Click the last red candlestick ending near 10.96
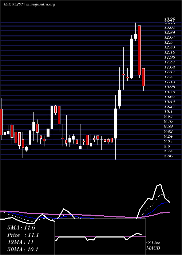Image resolution: width=182 pixels, height=255 pixels. [x=143, y=77]
